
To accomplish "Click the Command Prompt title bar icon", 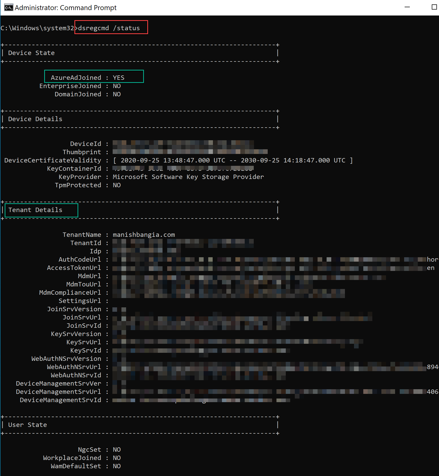I will click(8, 8).
